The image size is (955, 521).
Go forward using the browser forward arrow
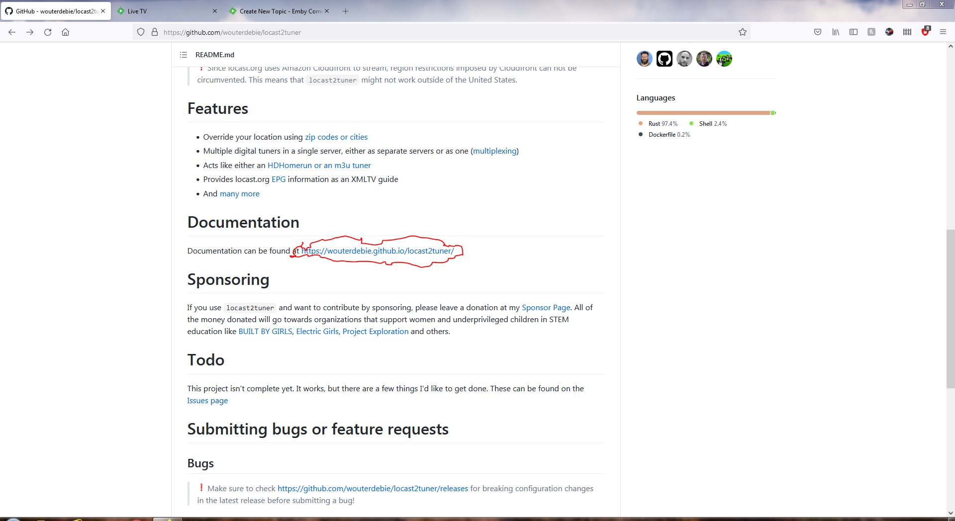point(30,32)
